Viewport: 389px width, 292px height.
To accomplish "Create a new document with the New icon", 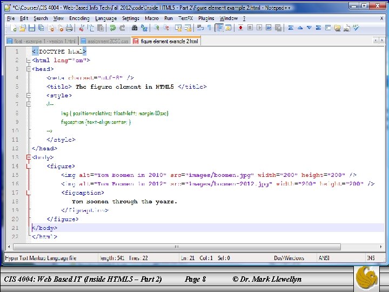I will 14,28.
